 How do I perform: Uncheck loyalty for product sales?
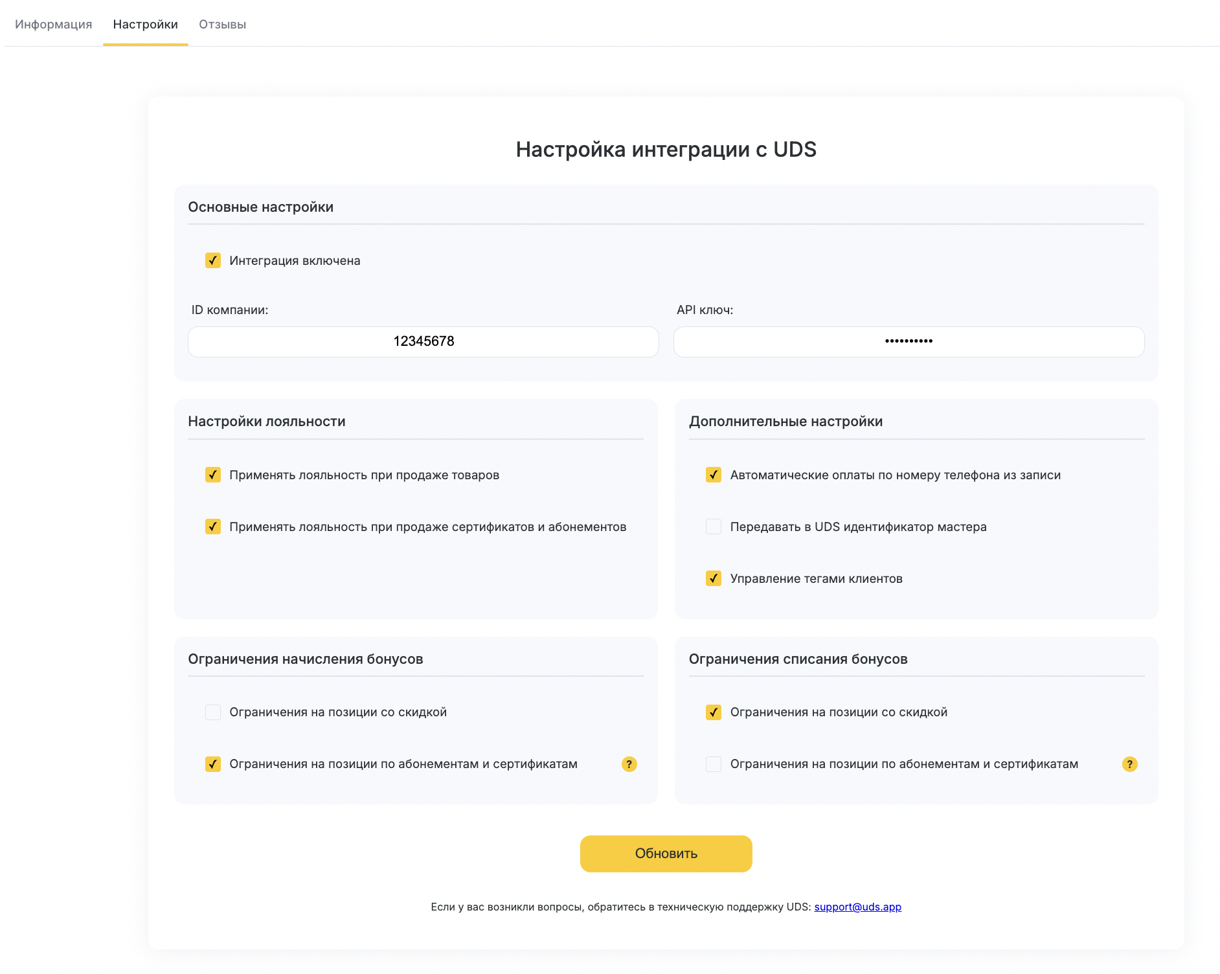pyautogui.click(x=213, y=475)
